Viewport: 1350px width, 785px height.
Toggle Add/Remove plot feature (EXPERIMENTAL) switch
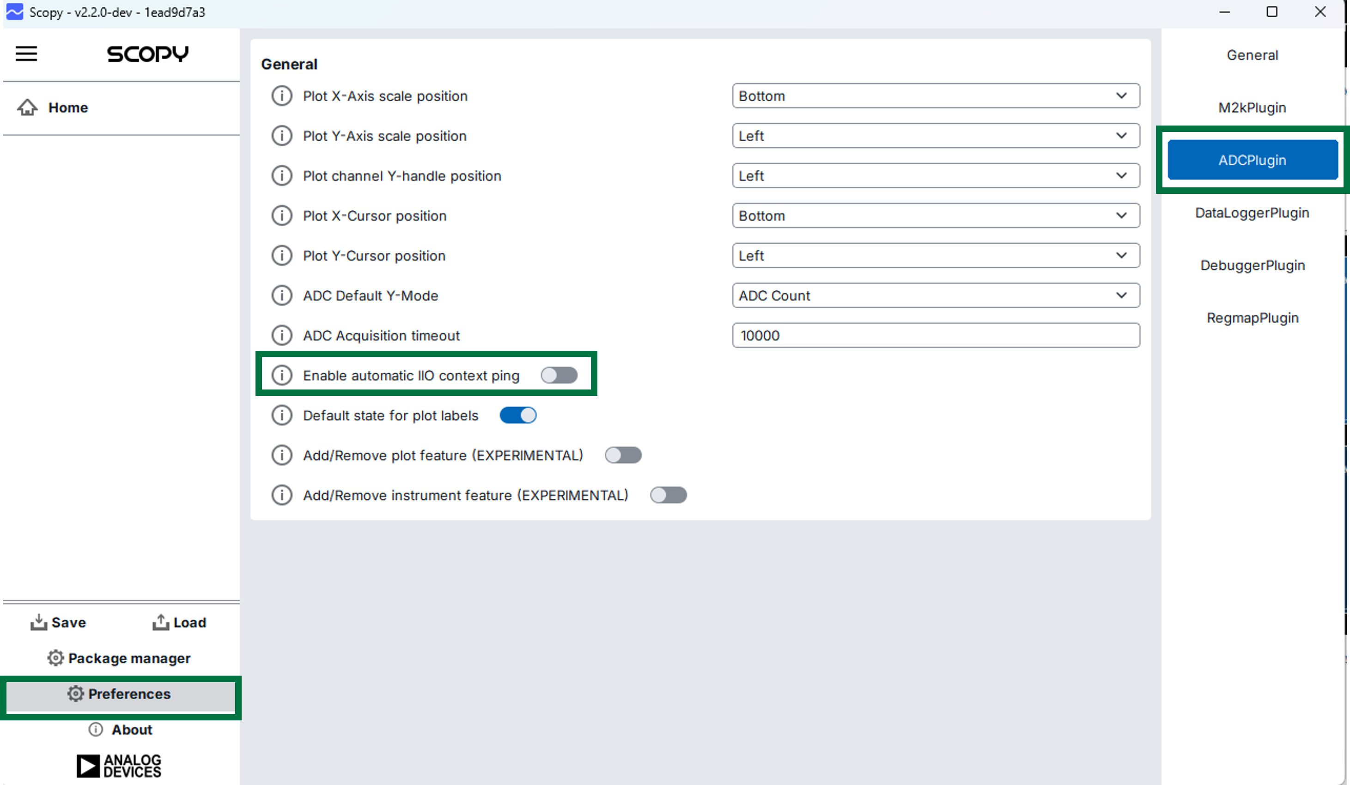pyautogui.click(x=623, y=455)
